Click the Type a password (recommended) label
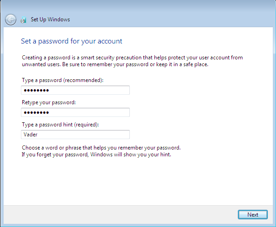The image size is (276, 227). [63, 80]
